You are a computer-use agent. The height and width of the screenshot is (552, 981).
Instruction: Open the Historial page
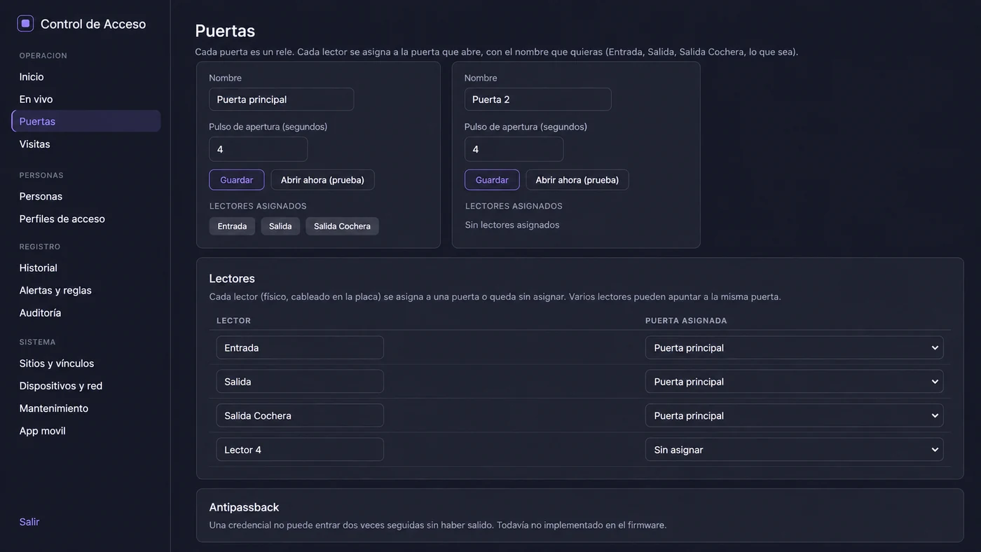click(x=38, y=268)
